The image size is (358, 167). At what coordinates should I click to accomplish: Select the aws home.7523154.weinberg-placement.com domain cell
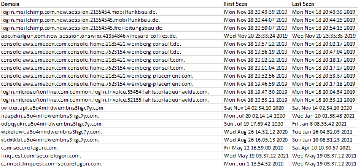tap(97, 84)
